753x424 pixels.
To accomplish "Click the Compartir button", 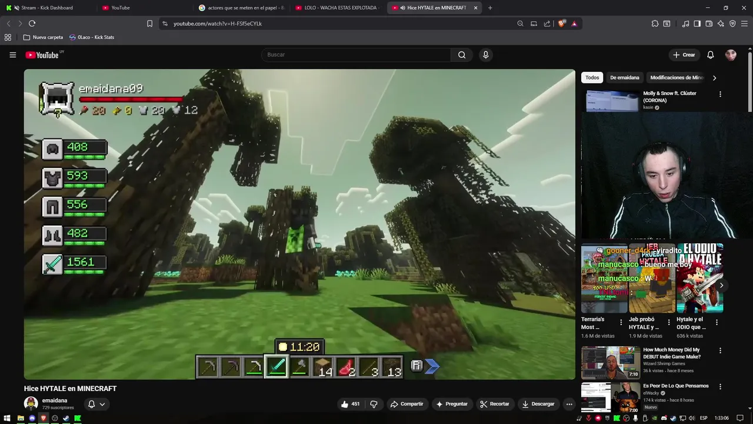I will pos(407,404).
